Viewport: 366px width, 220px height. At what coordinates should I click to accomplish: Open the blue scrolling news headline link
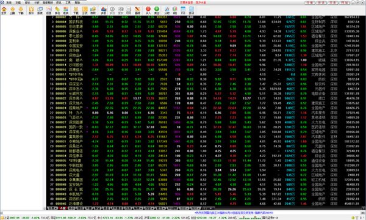click(234, 213)
